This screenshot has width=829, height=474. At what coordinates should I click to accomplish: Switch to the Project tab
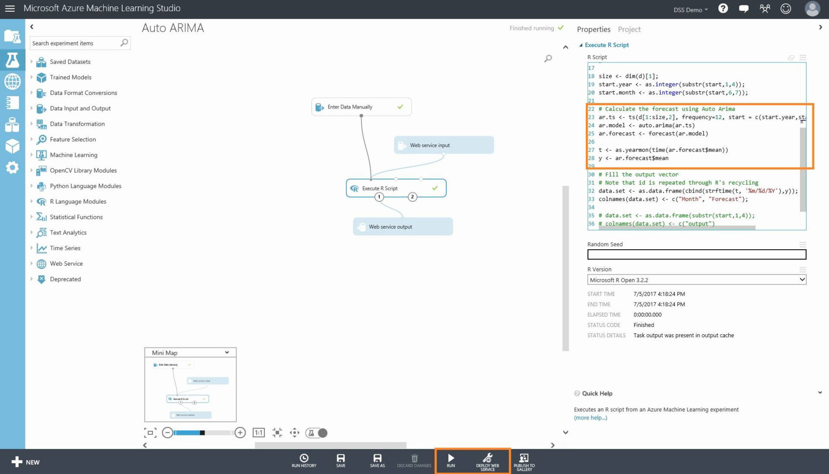[629, 29]
